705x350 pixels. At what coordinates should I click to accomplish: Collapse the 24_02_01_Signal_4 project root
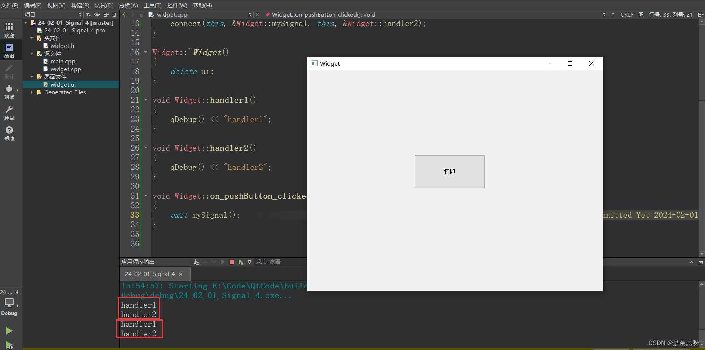[26, 22]
